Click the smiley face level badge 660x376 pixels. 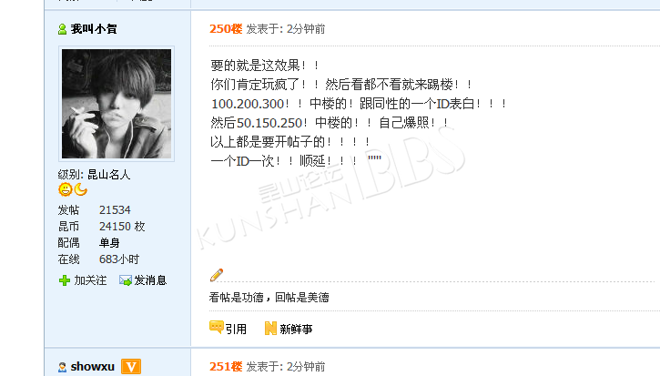66,190
